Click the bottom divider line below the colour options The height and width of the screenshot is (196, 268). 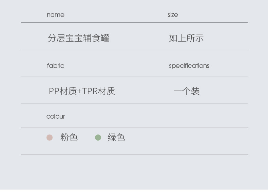(134, 154)
